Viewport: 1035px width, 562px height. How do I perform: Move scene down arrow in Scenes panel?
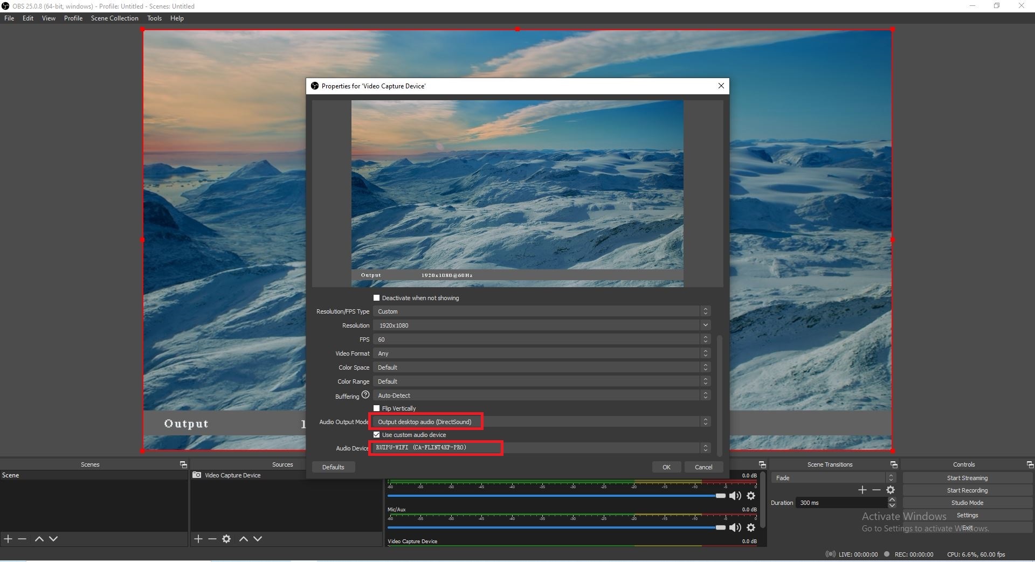point(53,539)
